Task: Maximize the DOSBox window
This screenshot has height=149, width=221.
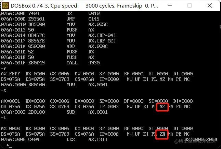Action: coord(190,5)
